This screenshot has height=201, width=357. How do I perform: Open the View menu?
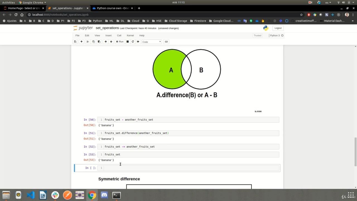click(97, 35)
